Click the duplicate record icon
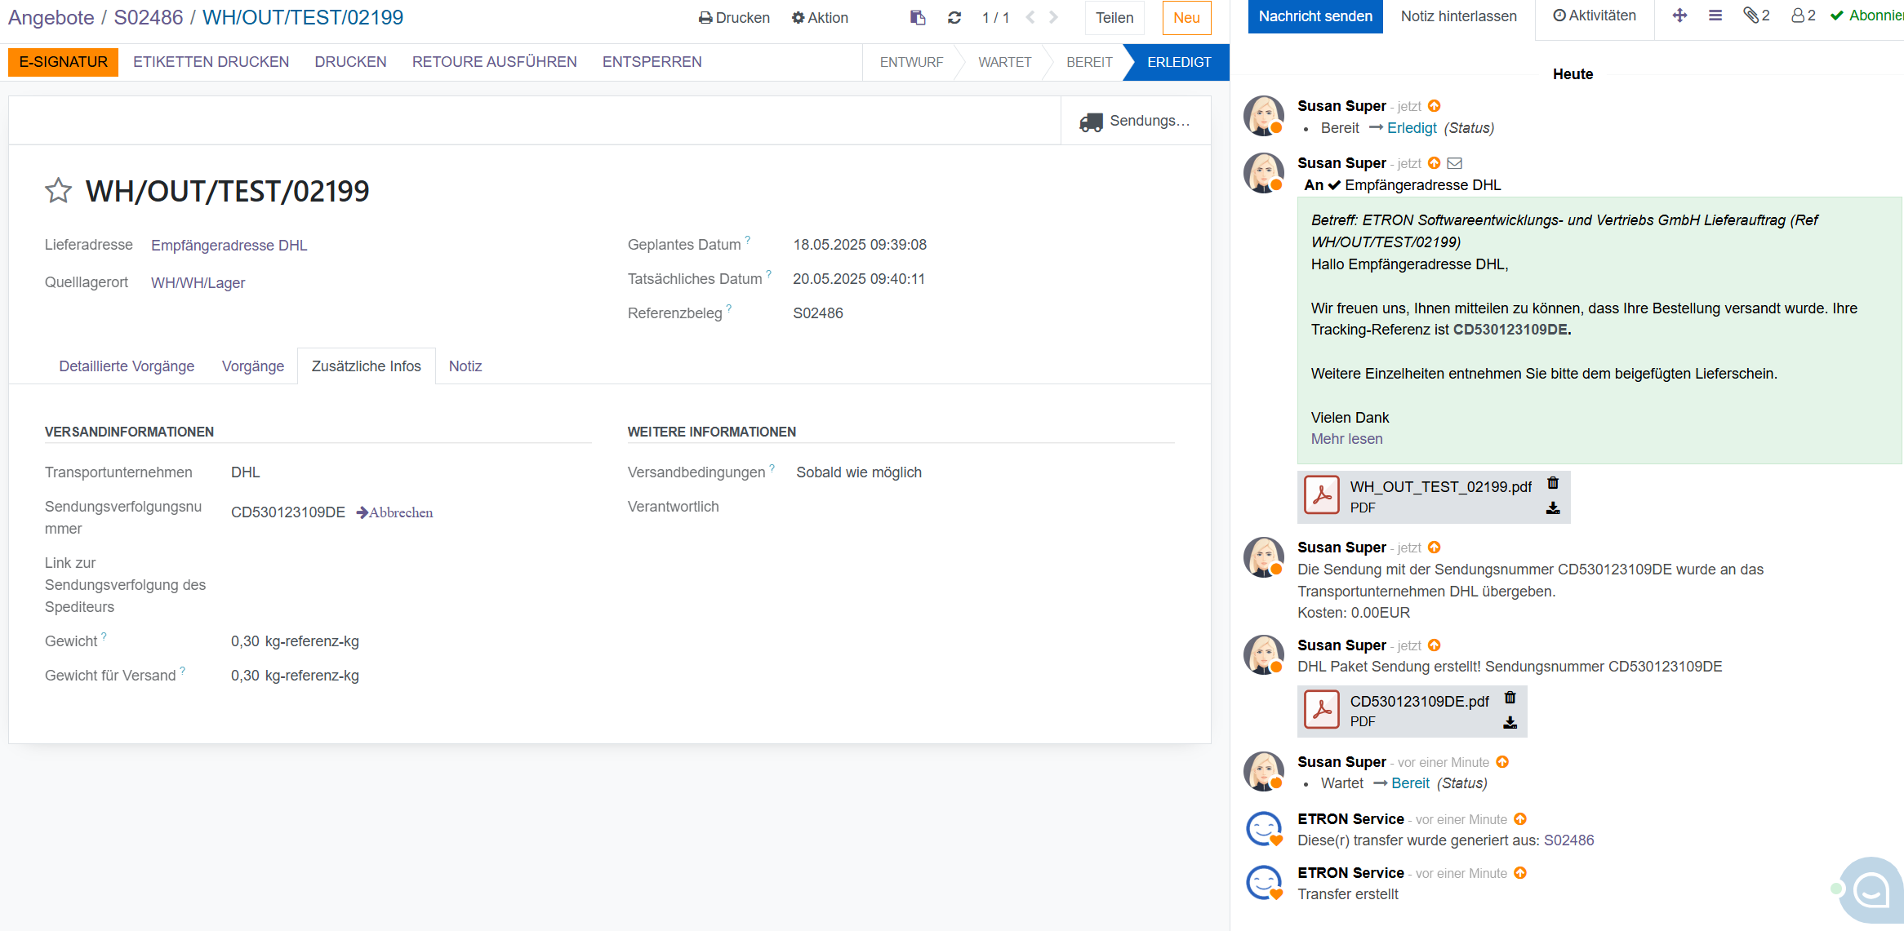This screenshot has width=1904, height=931. [918, 18]
